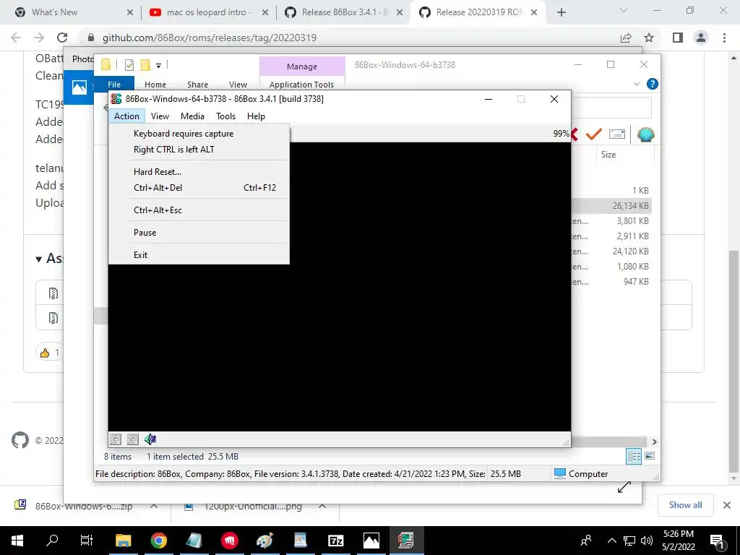Collapse the Assets section triangle
Viewport: 740px width, 555px height.
coord(39,259)
